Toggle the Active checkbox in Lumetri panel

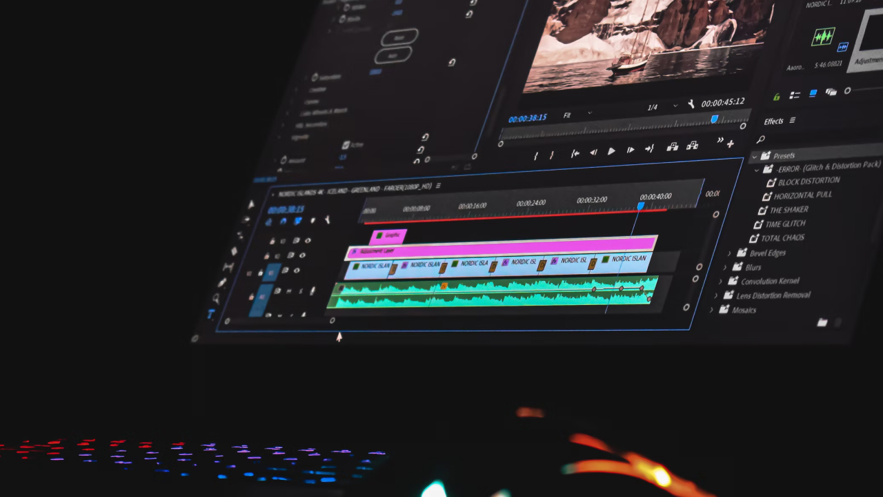pos(346,145)
